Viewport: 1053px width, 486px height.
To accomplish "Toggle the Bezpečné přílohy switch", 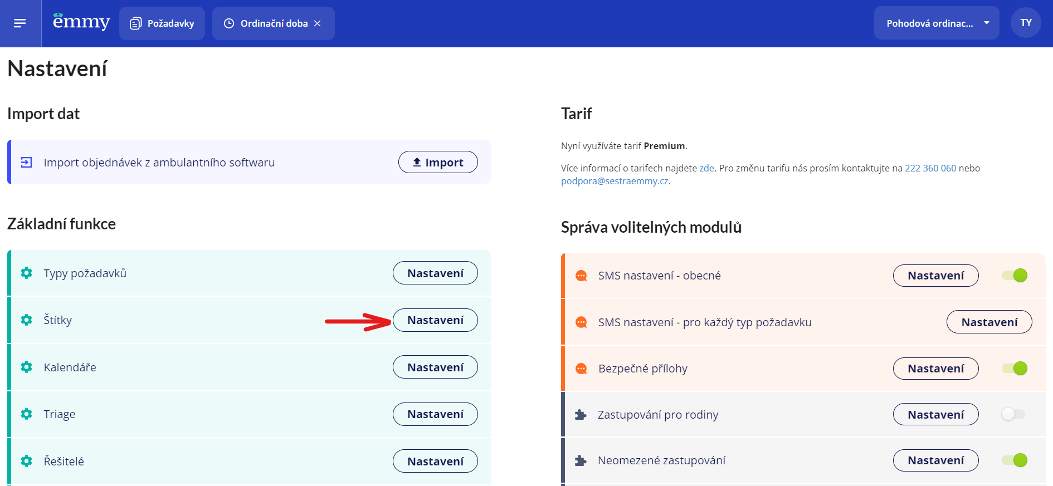I will 1015,369.
